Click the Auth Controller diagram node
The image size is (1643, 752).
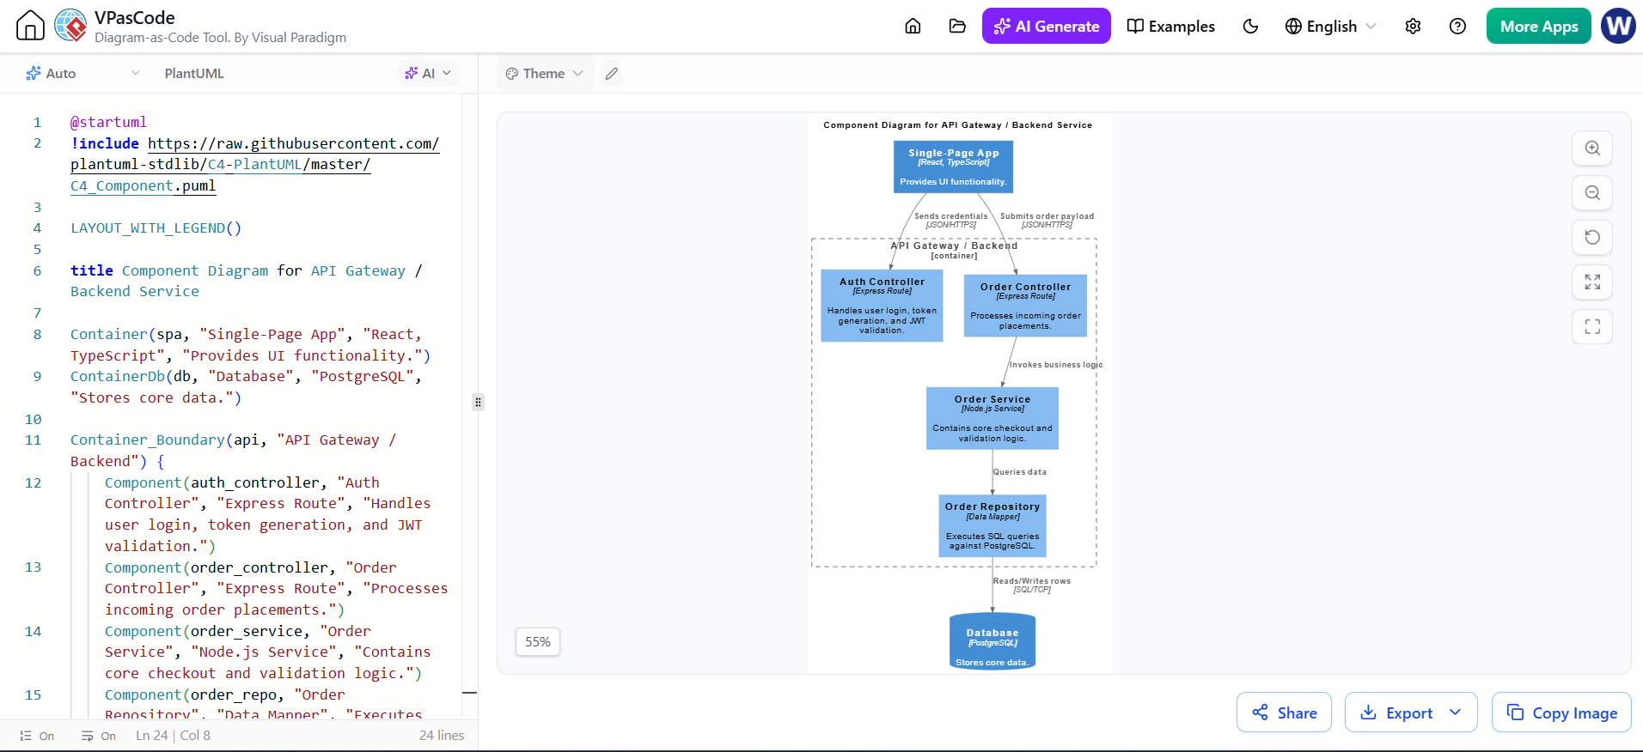pyautogui.click(x=882, y=306)
